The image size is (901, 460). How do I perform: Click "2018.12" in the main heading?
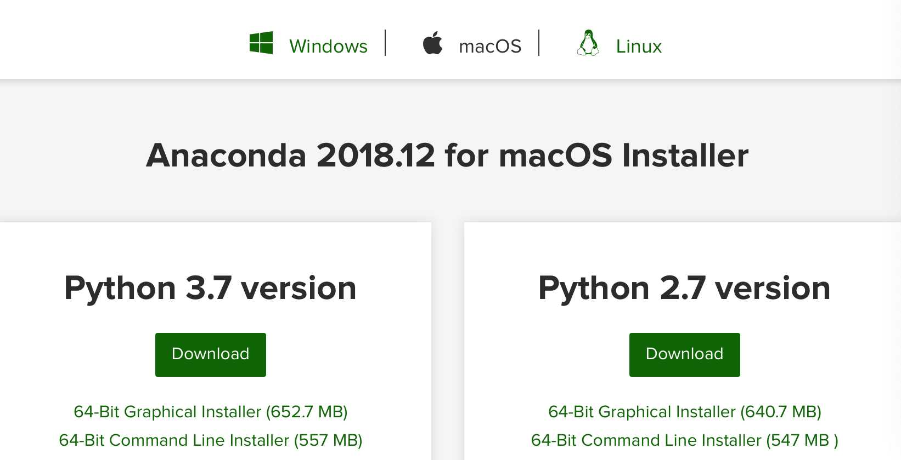pyautogui.click(x=376, y=156)
